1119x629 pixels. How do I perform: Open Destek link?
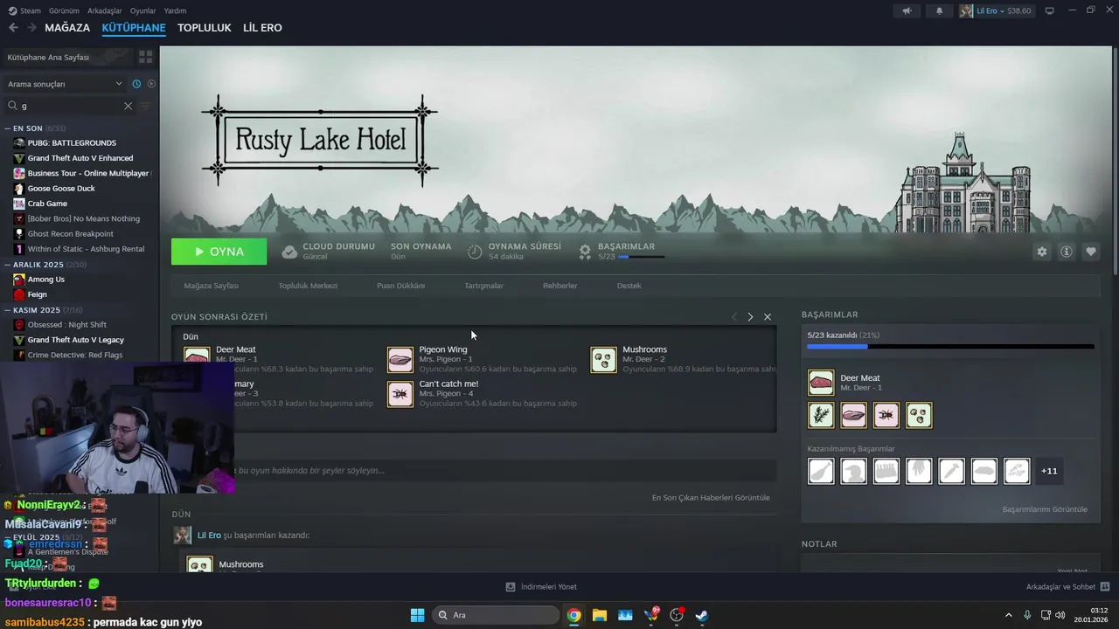pos(629,286)
